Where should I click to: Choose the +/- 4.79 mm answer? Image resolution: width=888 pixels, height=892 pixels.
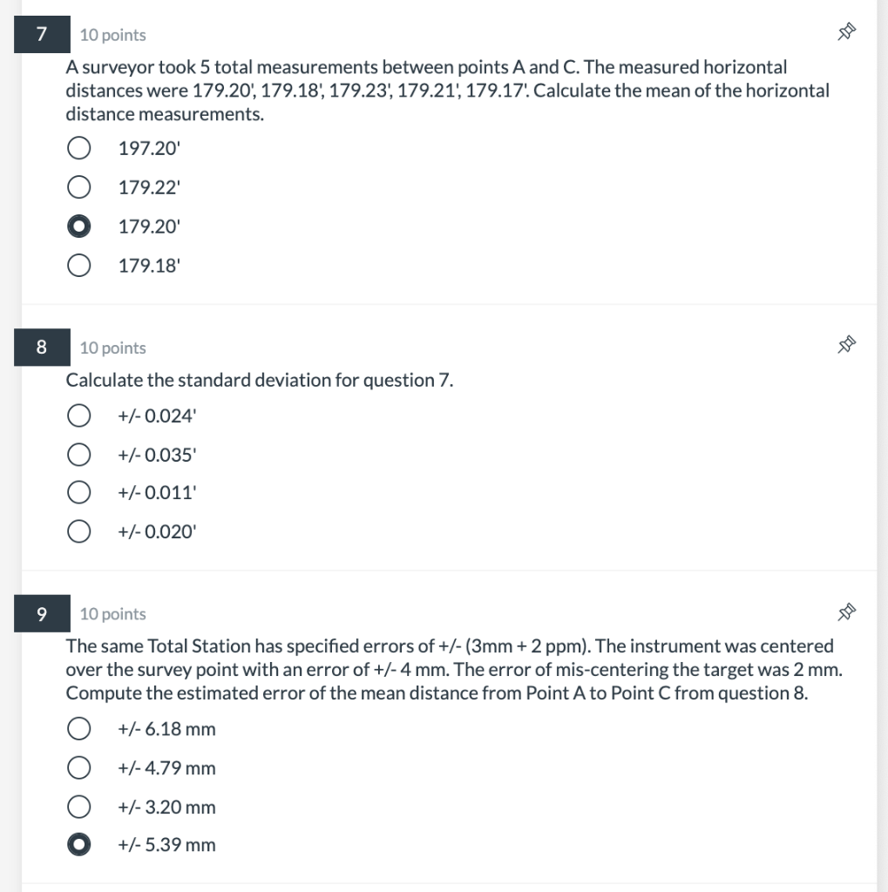tap(78, 767)
